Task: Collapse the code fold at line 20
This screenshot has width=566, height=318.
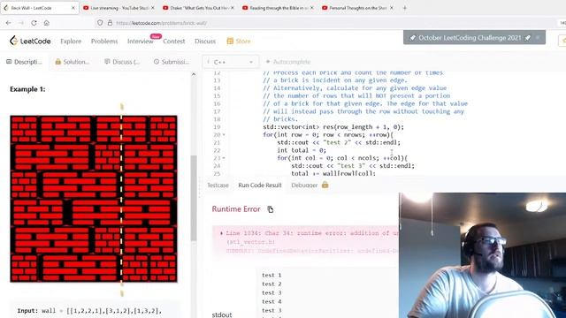Action: 224,135
